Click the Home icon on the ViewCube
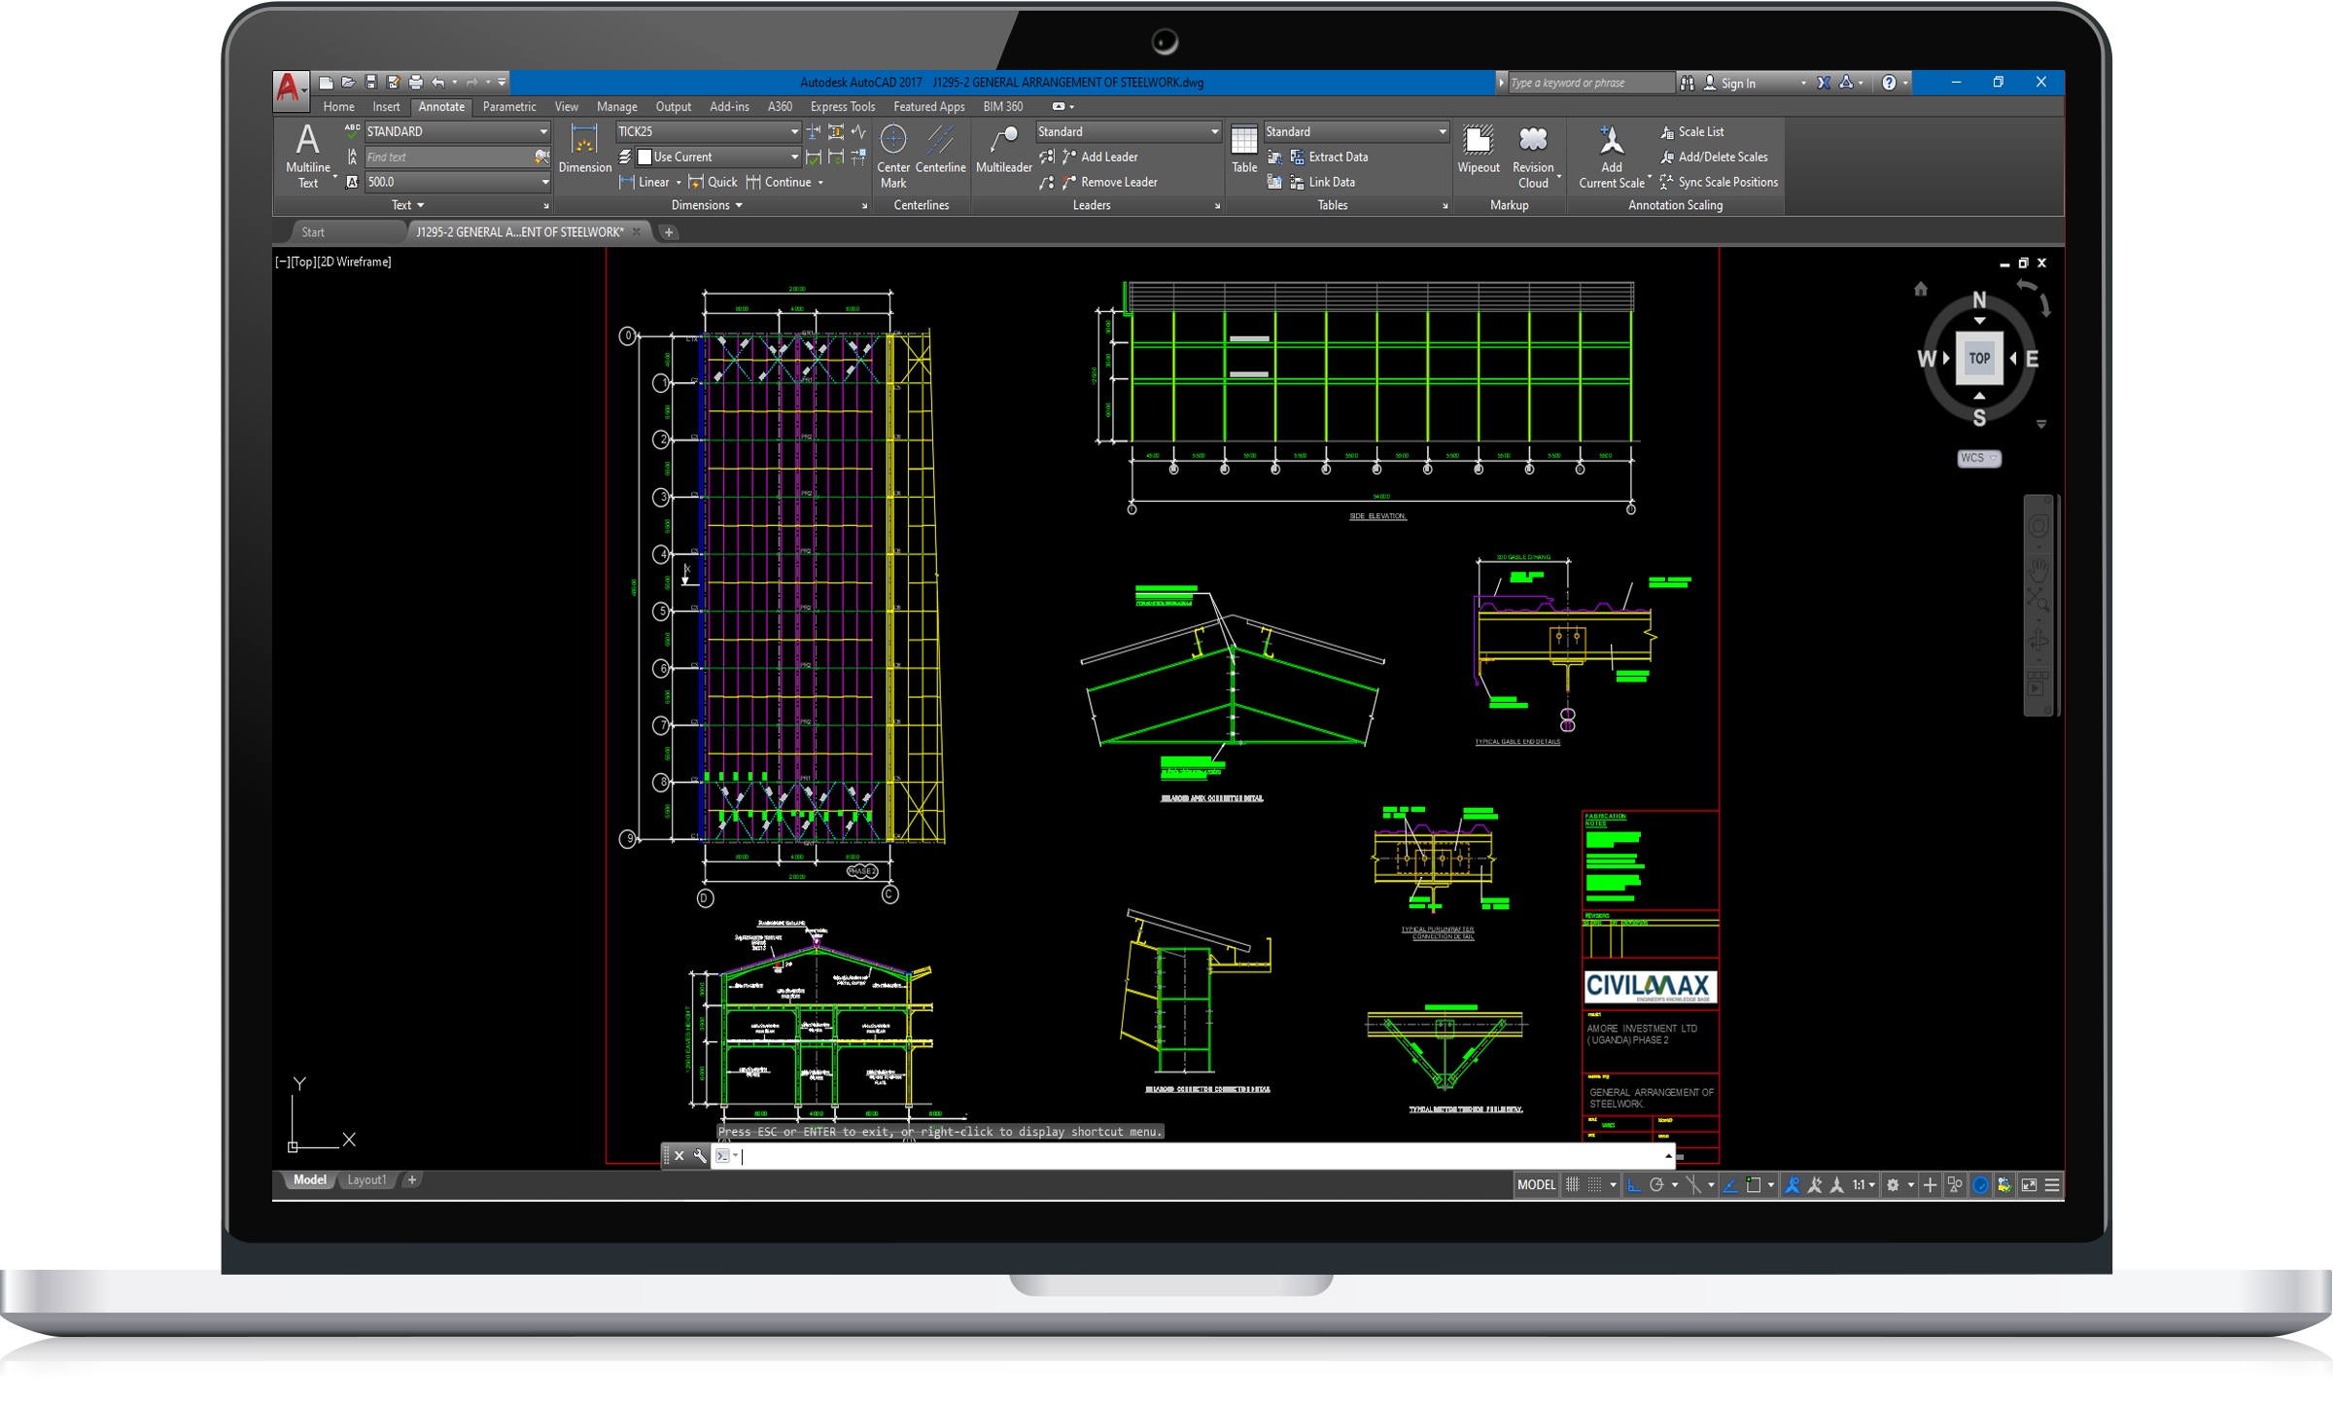 [1921, 289]
